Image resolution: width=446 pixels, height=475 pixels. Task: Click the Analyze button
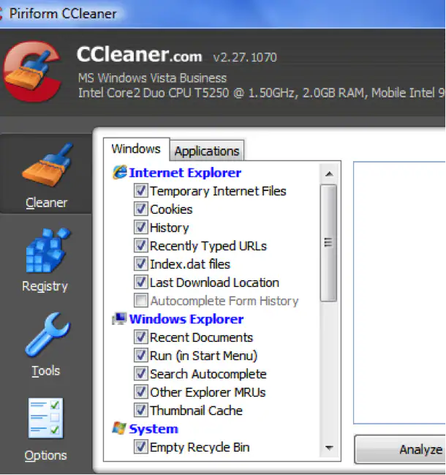[x=400, y=450]
